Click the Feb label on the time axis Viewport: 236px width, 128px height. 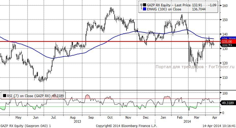[x=180, y=118]
